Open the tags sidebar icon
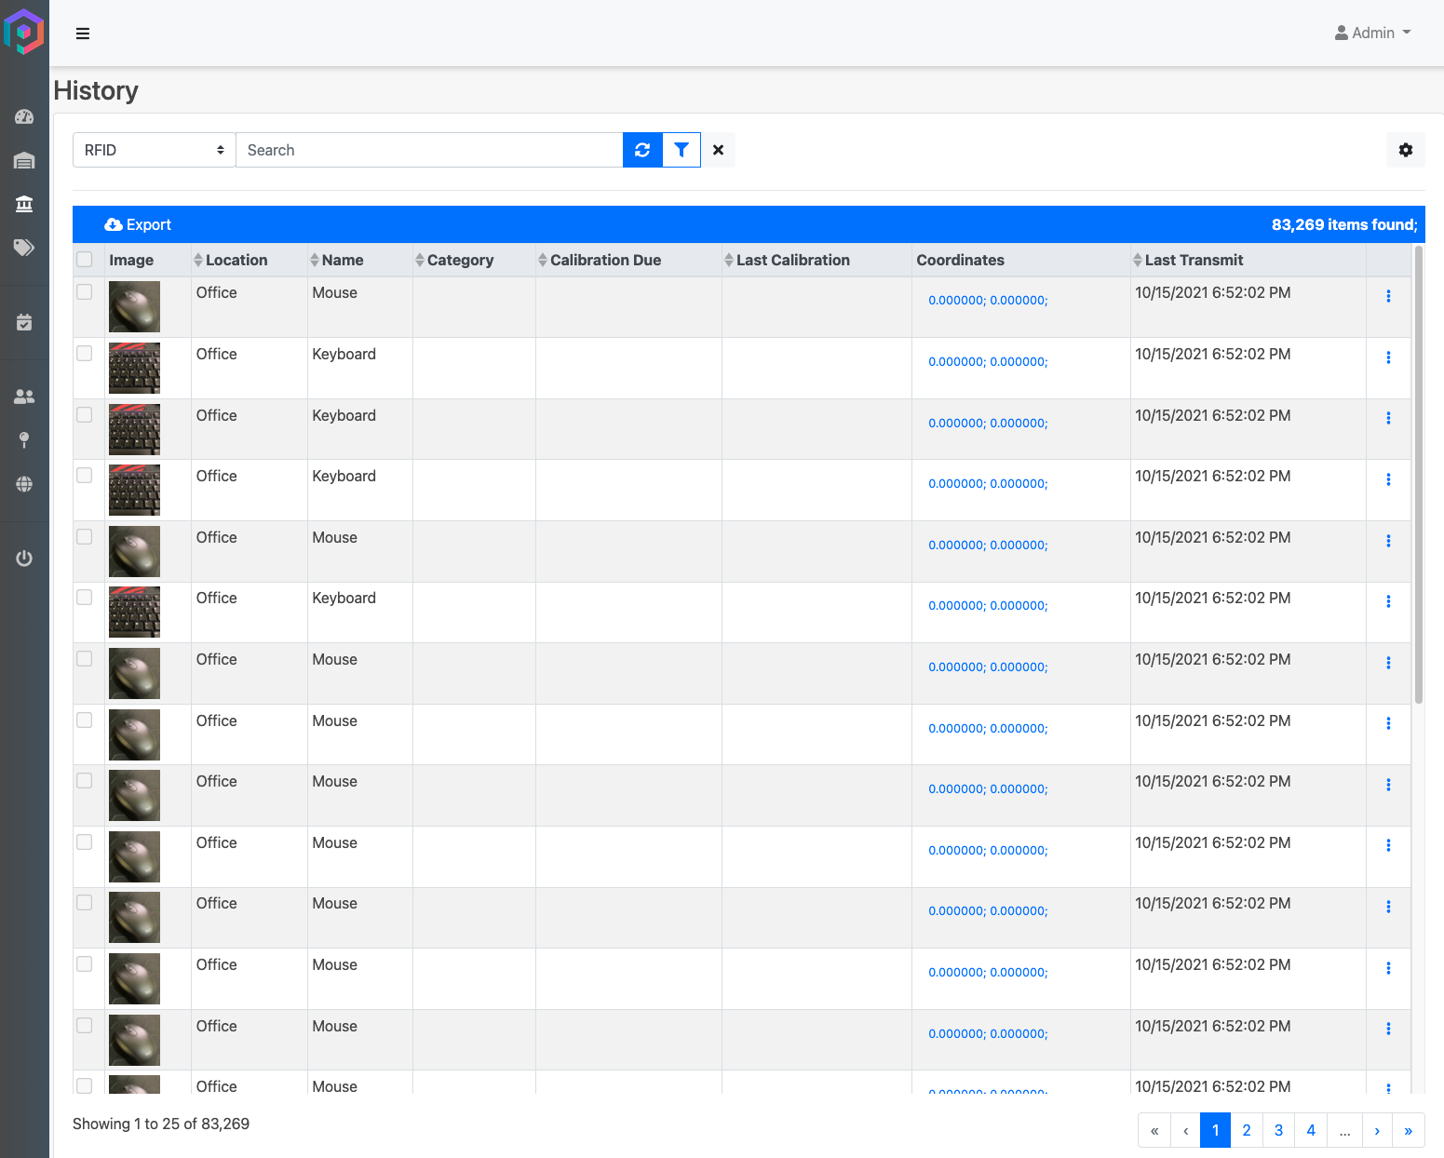1444x1158 pixels. point(24,248)
